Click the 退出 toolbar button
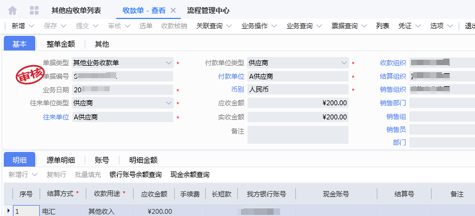Viewport: 475px width, 216px height. tap(470, 26)
